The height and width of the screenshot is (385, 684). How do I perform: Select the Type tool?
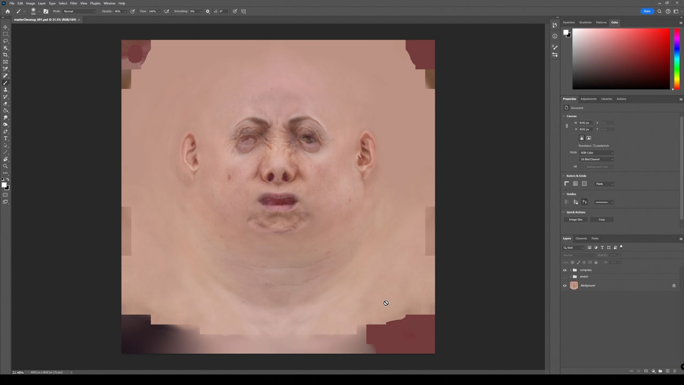[6, 138]
